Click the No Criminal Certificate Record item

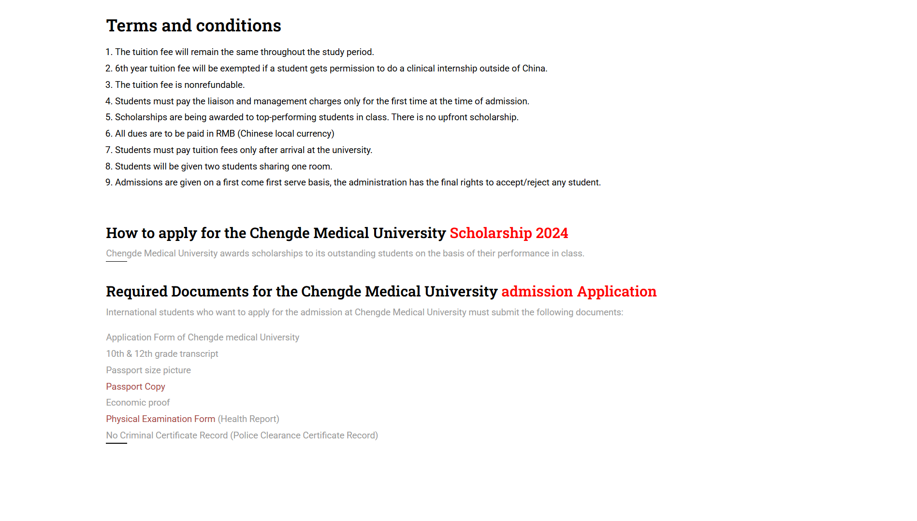(242, 436)
